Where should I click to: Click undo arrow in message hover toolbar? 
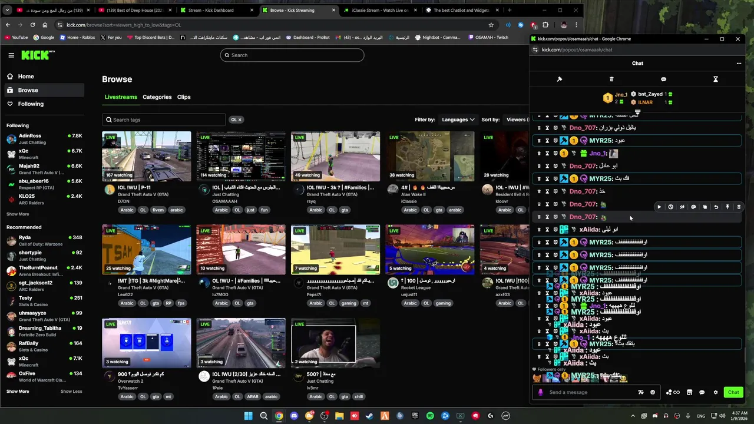click(716, 207)
